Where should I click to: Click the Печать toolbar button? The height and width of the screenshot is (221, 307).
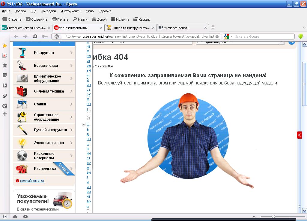tap(60, 19)
